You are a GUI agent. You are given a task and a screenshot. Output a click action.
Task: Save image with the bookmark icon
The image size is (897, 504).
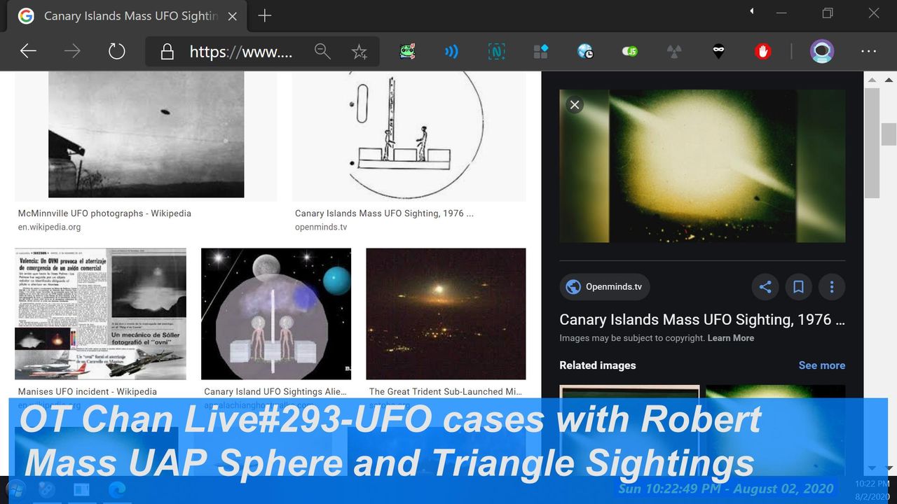click(x=798, y=287)
